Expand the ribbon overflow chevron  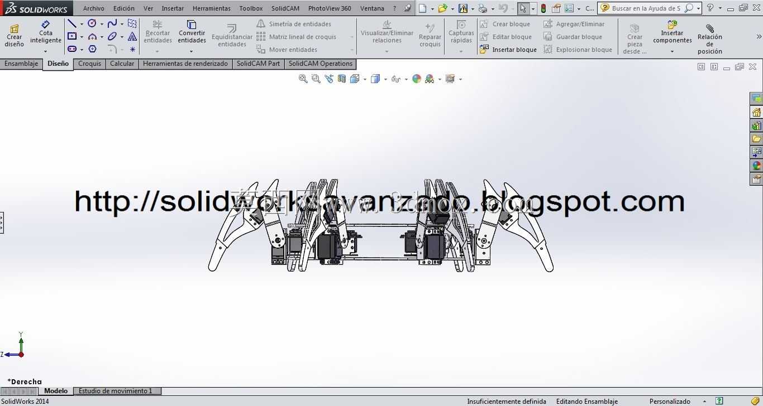point(759,37)
